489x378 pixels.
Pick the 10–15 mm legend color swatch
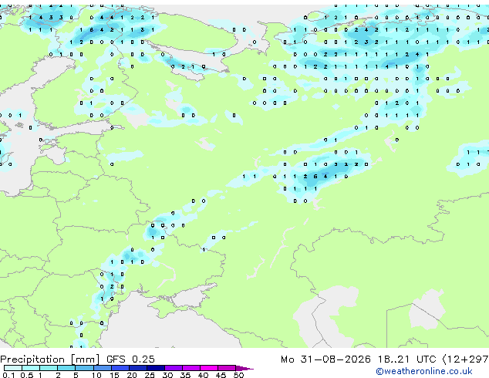pos(103,368)
